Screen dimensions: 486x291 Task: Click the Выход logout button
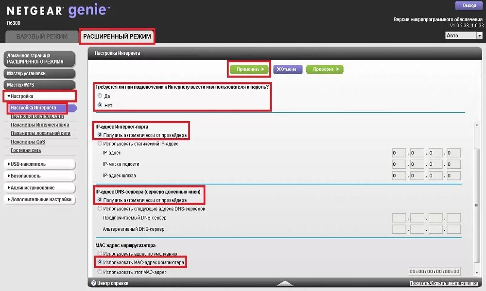point(469,5)
